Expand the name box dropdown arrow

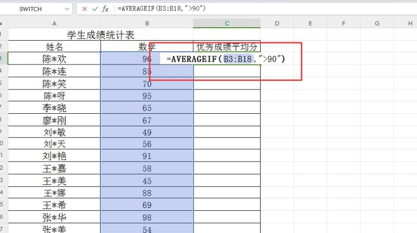click(66, 9)
